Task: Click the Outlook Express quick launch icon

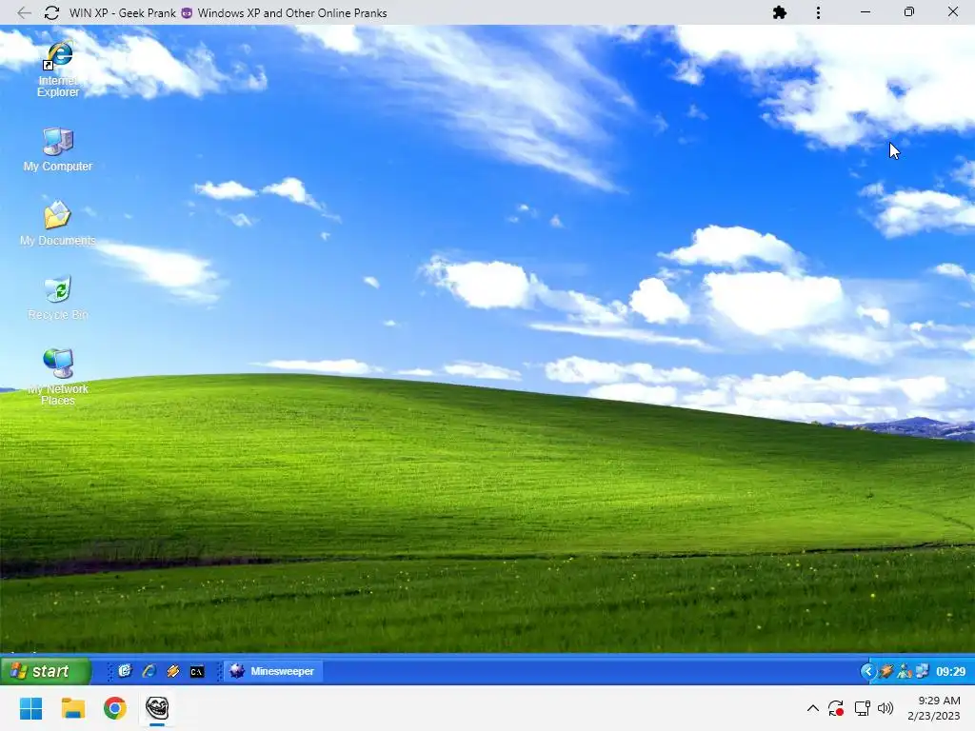Action: pos(125,671)
